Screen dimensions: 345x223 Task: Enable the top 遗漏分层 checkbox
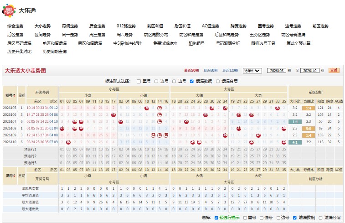click(218, 82)
